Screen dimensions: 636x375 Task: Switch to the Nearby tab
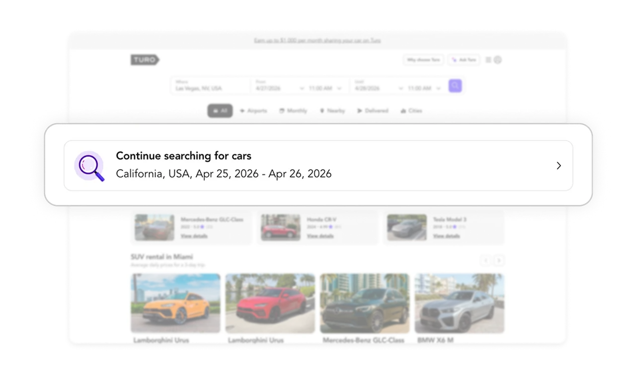332,111
